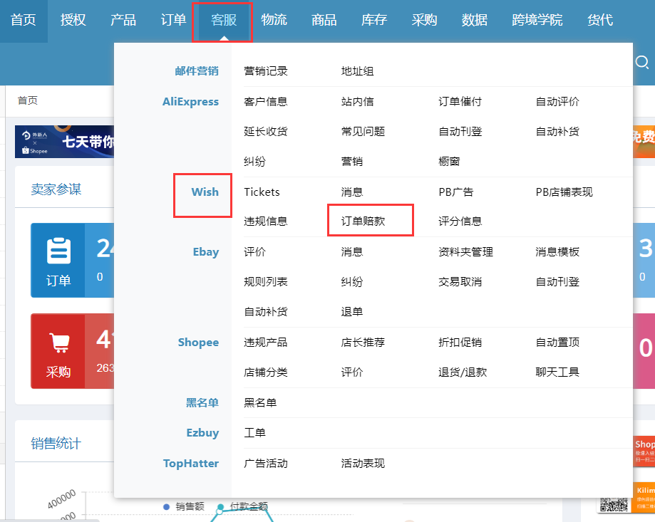Select 地址组 under 邮件营销

(358, 71)
